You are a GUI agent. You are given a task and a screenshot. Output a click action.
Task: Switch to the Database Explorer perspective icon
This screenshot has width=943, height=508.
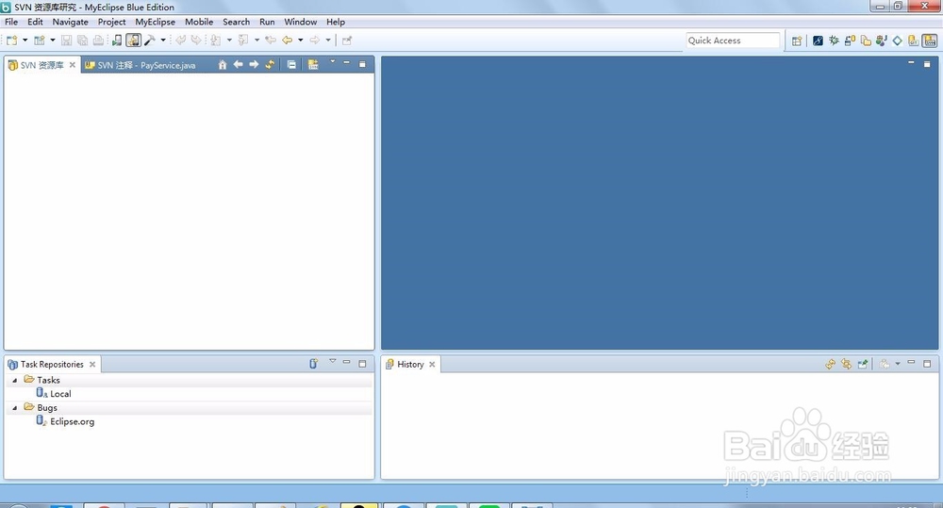(850, 41)
